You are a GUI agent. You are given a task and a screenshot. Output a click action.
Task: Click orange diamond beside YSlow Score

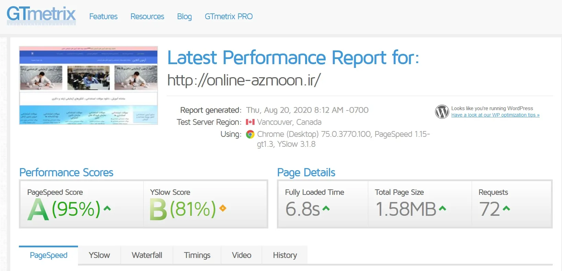pyautogui.click(x=223, y=208)
